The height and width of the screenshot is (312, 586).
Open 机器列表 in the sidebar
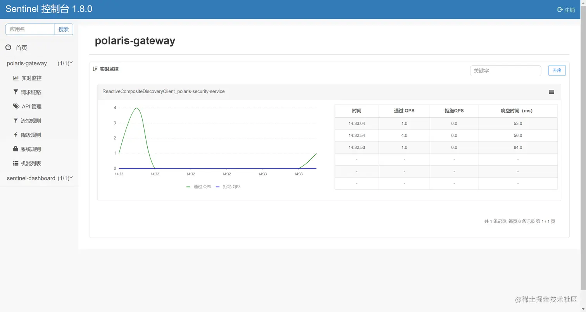[x=31, y=163]
